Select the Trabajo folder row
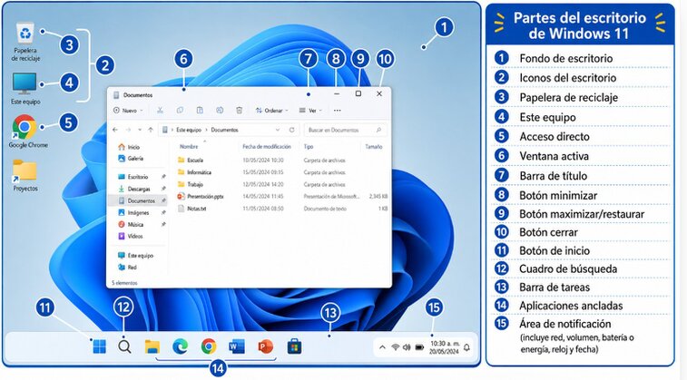The width and height of the screenshot is (687, 380). click(x=282, y=184)
